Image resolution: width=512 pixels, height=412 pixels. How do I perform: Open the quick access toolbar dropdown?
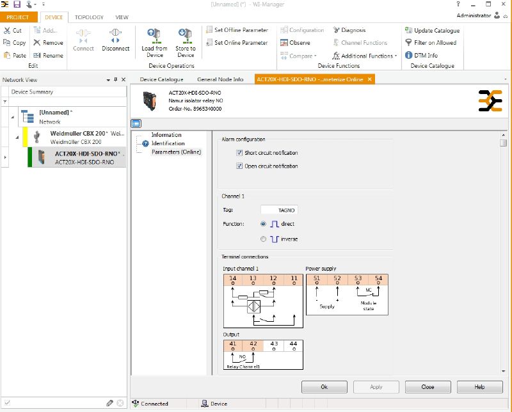(x=44, y=4)
